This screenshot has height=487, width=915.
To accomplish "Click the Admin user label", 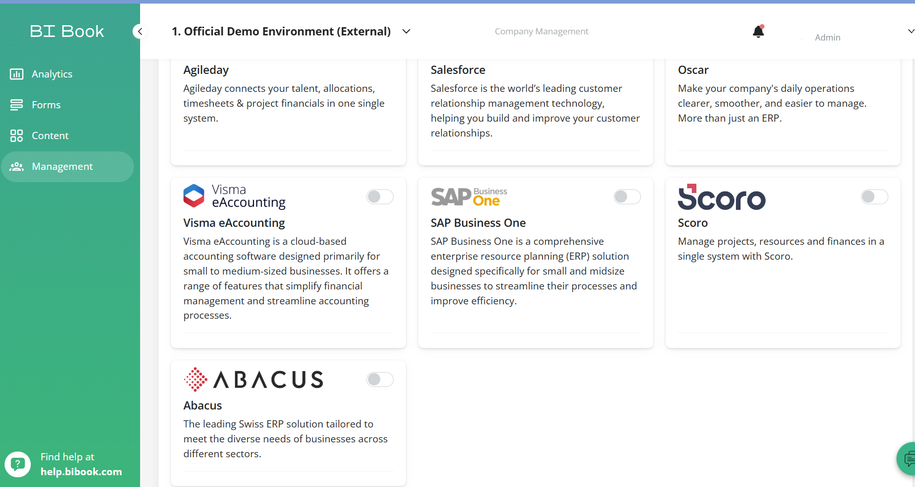I will 828,37.
